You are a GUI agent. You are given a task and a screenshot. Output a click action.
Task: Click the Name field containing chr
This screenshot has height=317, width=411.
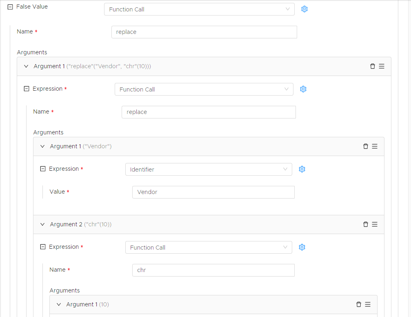[213, 270]
